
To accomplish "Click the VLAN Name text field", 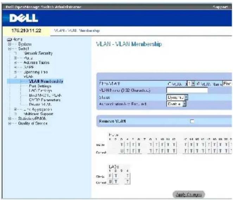I will tap(187, 90).
